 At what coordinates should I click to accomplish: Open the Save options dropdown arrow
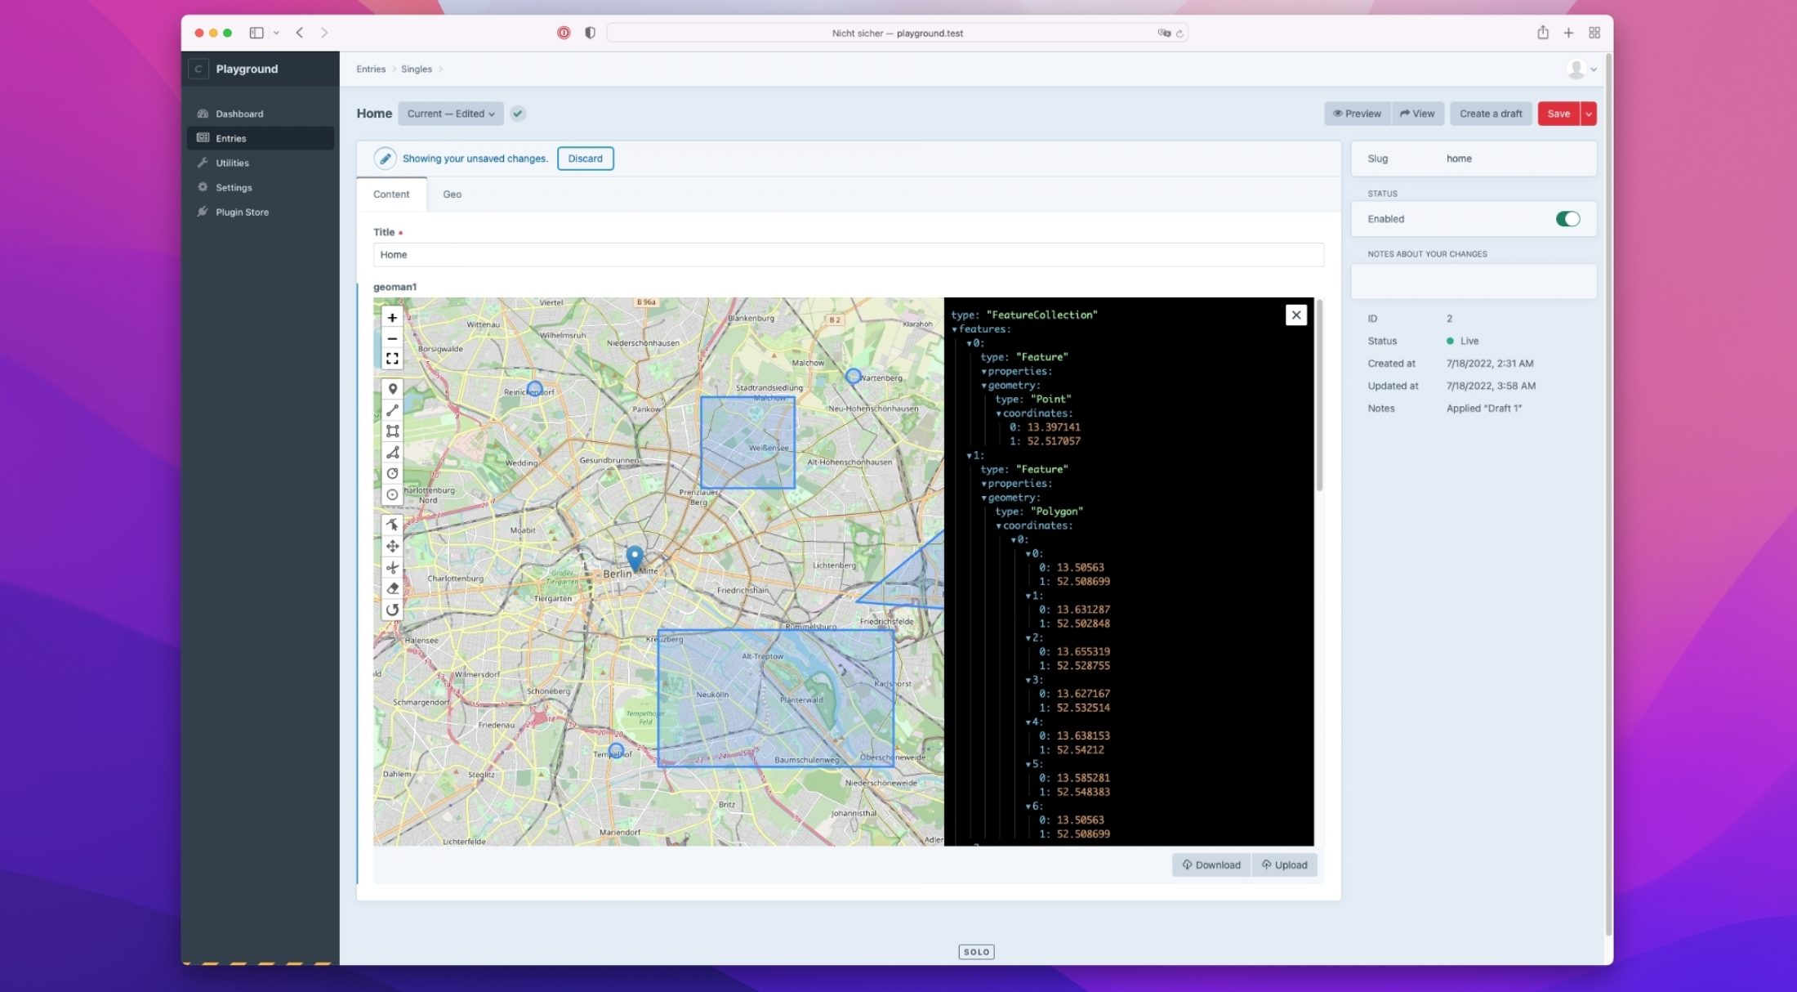pyautogui.click(x=1589, y=114)
